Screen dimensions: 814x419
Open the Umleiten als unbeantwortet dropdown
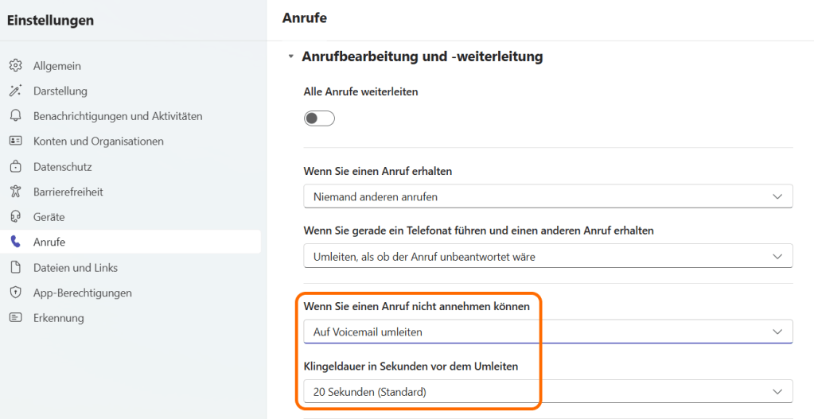547,256
